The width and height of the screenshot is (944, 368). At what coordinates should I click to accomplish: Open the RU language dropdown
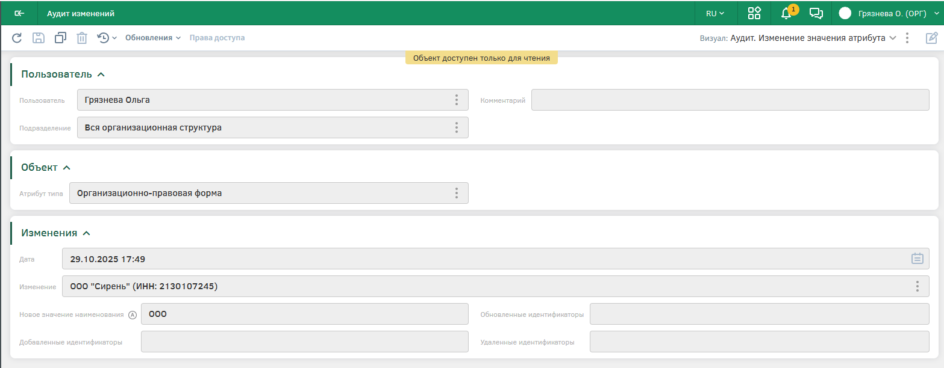point(715,13)
